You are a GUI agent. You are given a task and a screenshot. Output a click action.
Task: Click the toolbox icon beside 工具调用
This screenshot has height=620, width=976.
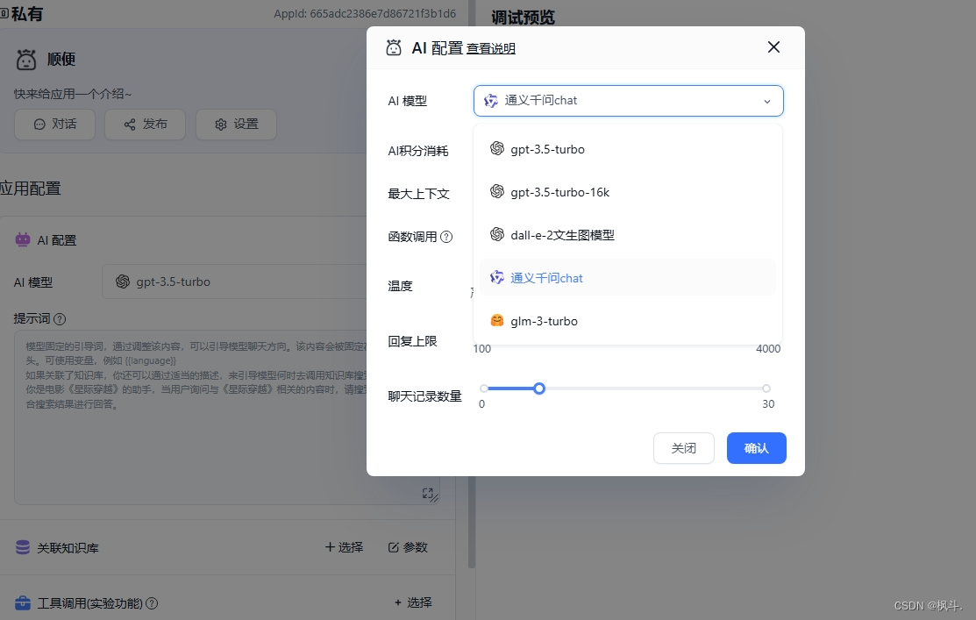pyautogui.click(x=23, y=602)
